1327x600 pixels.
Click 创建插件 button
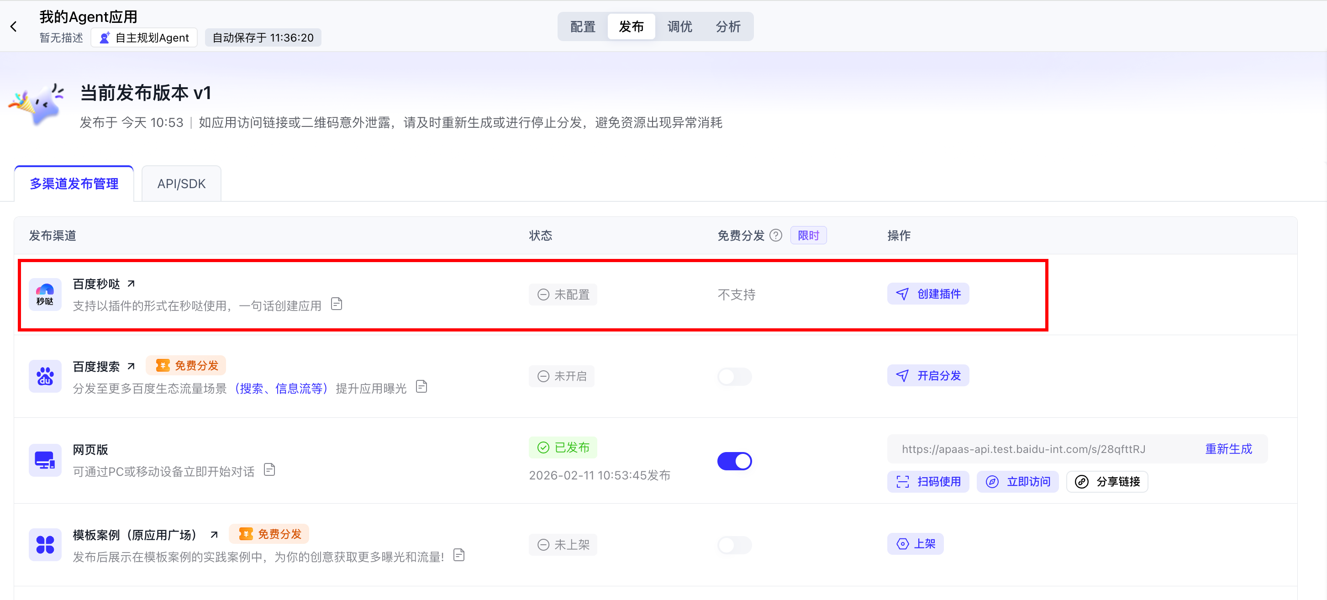928,294
